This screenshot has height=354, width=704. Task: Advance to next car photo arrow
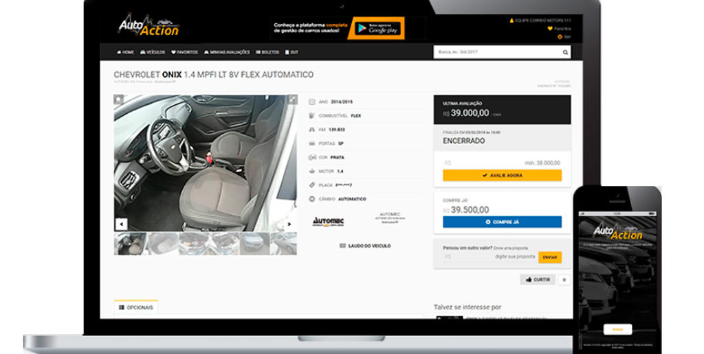click(290, 224)
